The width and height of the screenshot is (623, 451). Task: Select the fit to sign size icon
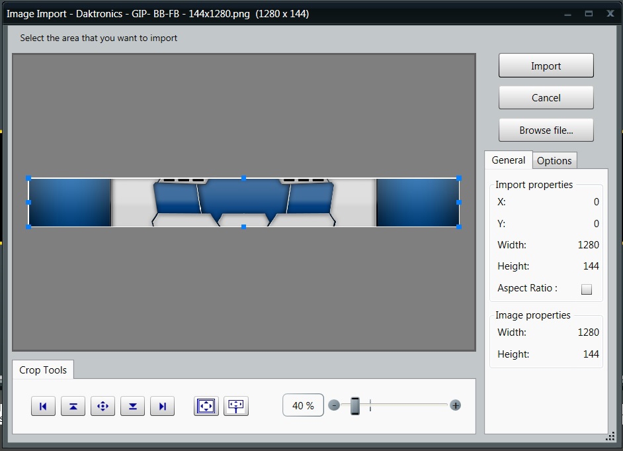click(x=236, y=406)
